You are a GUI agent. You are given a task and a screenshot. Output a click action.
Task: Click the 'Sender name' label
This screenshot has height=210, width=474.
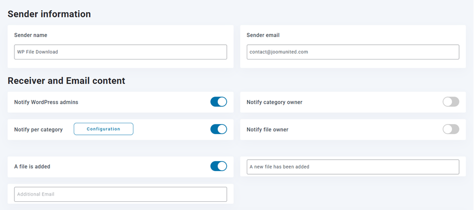(x=31, y=35)
